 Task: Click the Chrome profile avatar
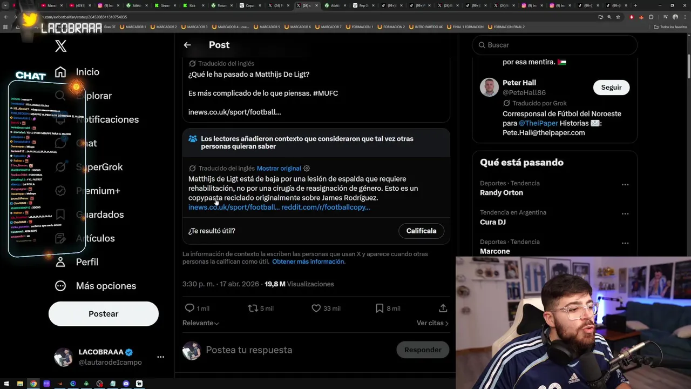[x=675, y=17]
